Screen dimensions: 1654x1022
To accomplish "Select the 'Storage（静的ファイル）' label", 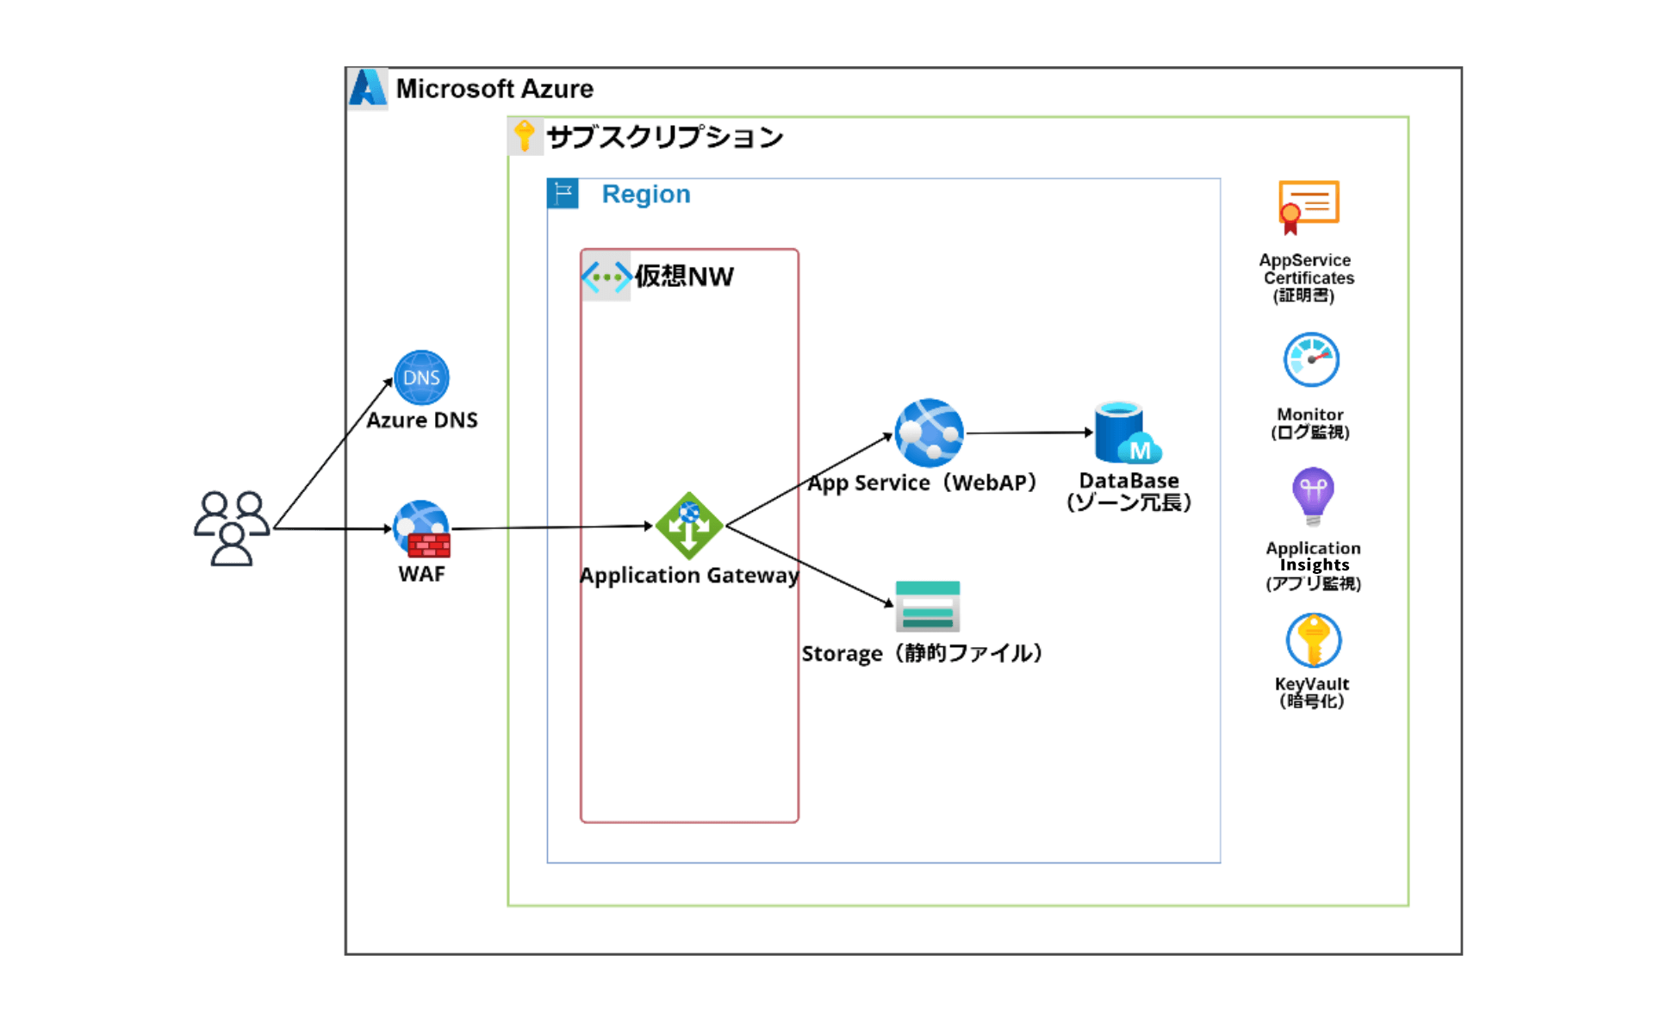I will (923, 653).
